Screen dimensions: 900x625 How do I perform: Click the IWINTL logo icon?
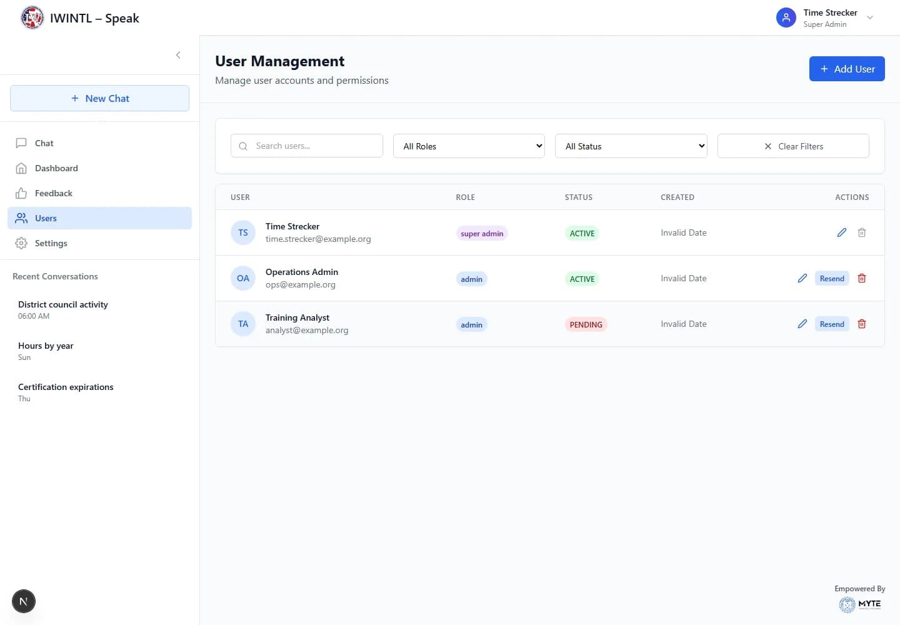[x=32, y=17]
